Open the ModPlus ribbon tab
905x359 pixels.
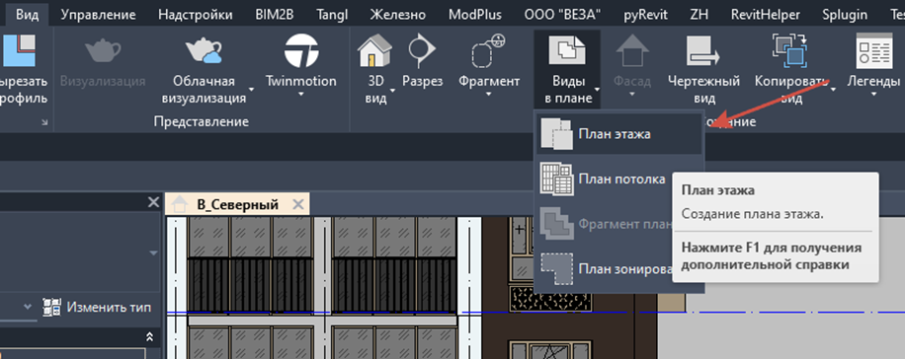point(474,15)
